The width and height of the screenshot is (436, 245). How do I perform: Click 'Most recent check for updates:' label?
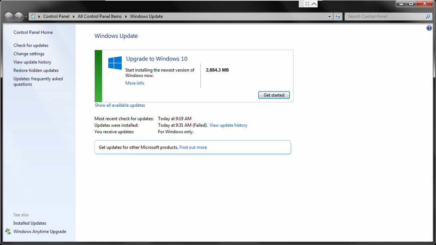click(x=124, y=119)
